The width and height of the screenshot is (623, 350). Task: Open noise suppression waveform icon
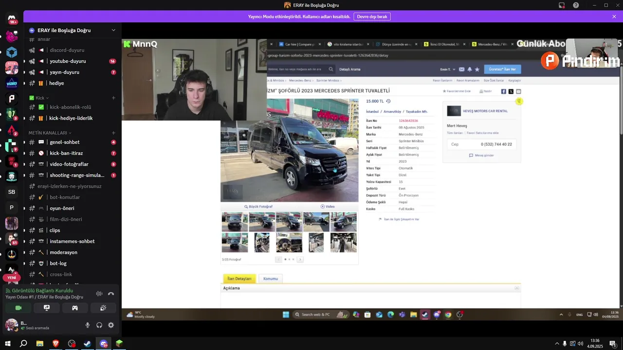pos(99,294)
